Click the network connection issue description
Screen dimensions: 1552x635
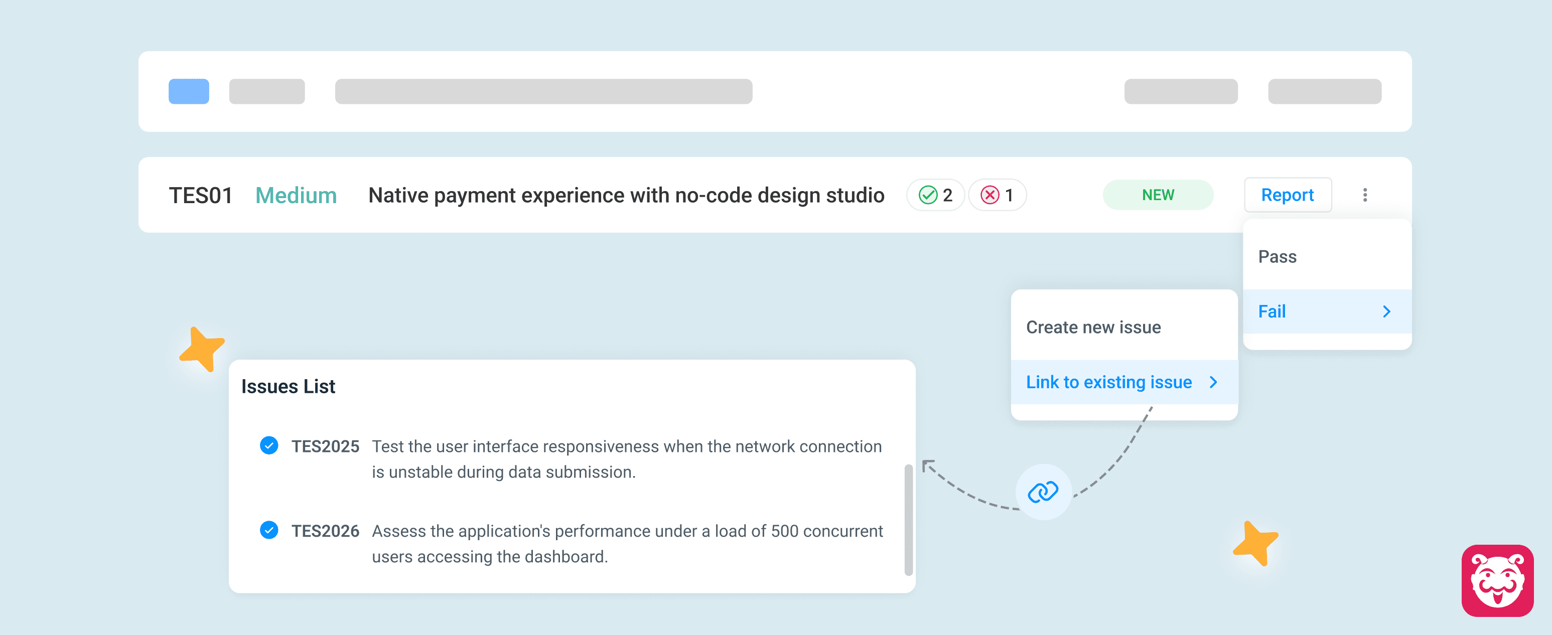tap(627, 459)
